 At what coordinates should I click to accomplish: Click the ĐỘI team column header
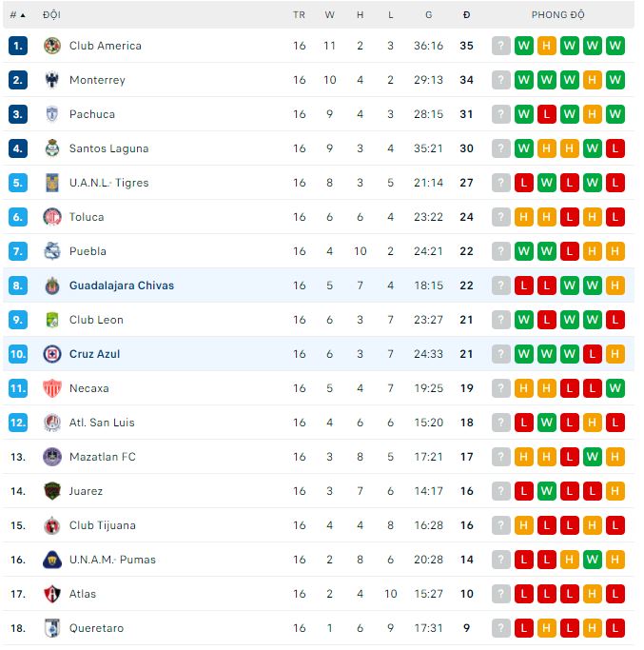pos(51,15)
